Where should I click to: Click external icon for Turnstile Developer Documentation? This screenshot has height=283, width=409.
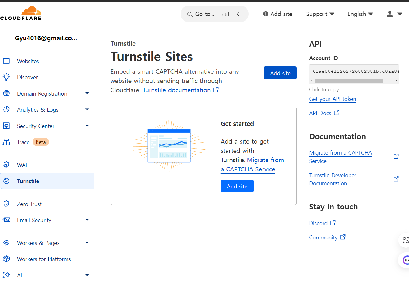click(396, 179)
